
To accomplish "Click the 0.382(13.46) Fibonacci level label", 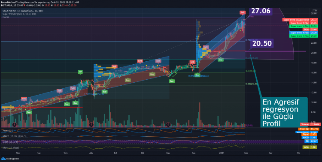I will (x=251, y=84).
